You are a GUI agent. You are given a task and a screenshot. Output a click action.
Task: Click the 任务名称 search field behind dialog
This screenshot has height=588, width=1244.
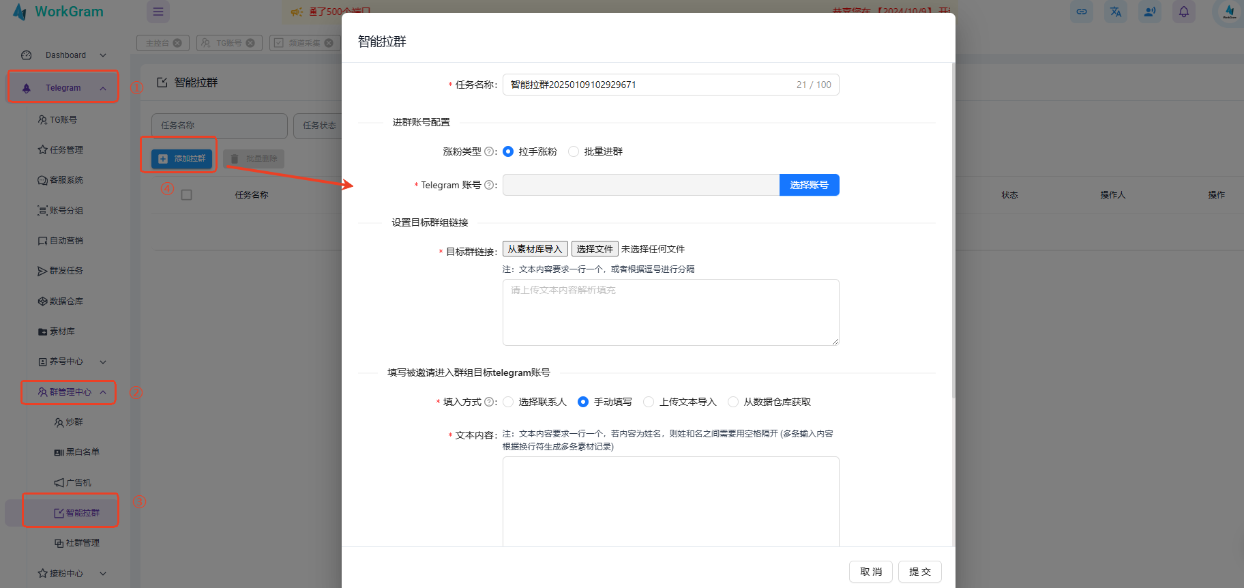(x=220, y=126)
